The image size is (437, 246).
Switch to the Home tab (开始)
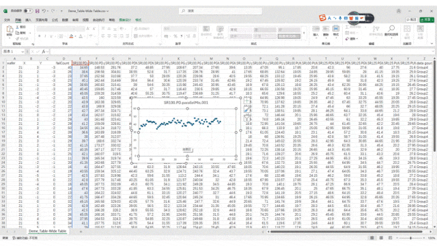pyautogui.click(x=18, y=20)
